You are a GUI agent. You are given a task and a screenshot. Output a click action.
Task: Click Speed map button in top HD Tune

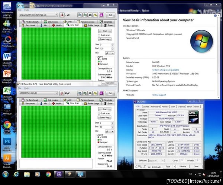click(x=104, y=39)
